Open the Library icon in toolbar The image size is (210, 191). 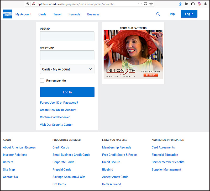click(x=187, y=4)
